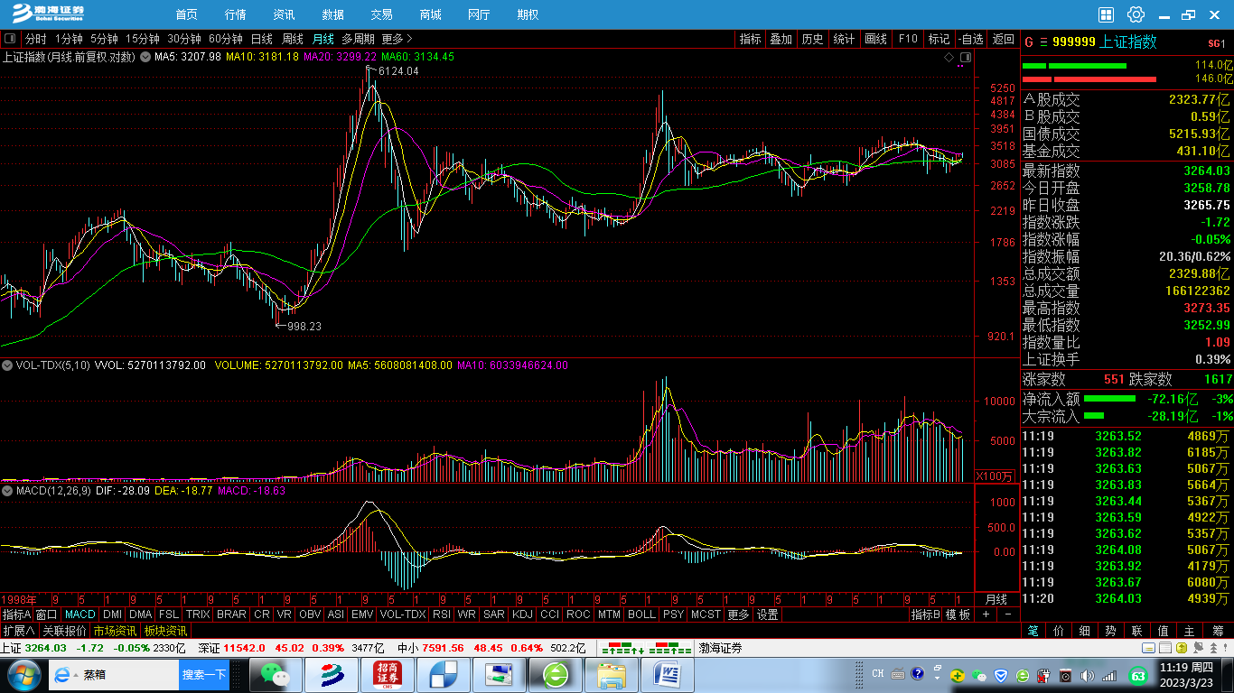Screen dimensions: 1234x693
Task: Open settings gear in title bar
Action: (x=1136, y=14)
